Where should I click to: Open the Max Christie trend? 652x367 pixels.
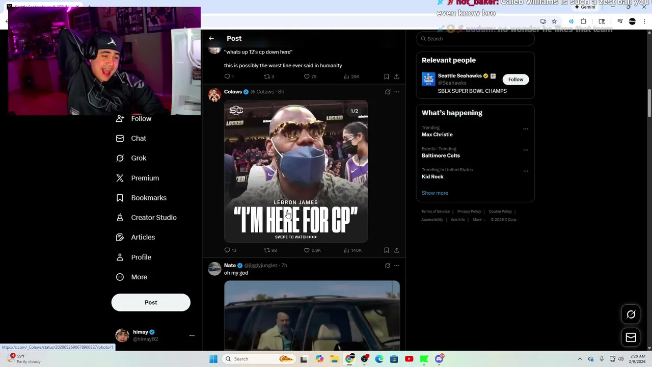(x=437, y=135)
